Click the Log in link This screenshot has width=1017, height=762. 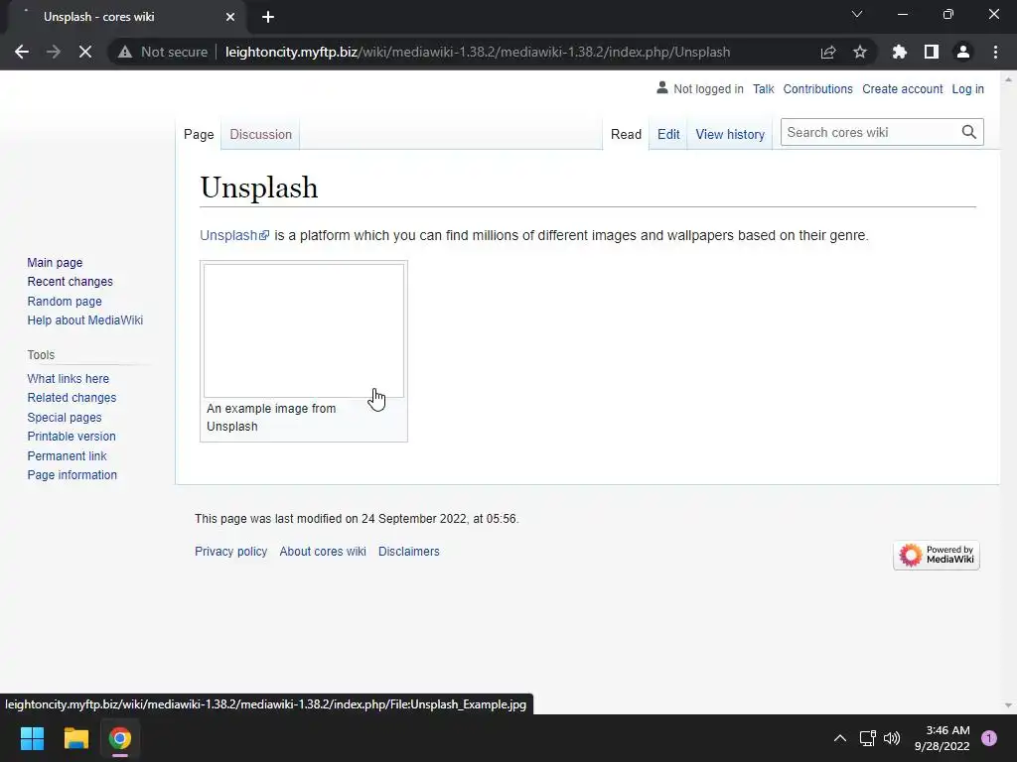967,88
